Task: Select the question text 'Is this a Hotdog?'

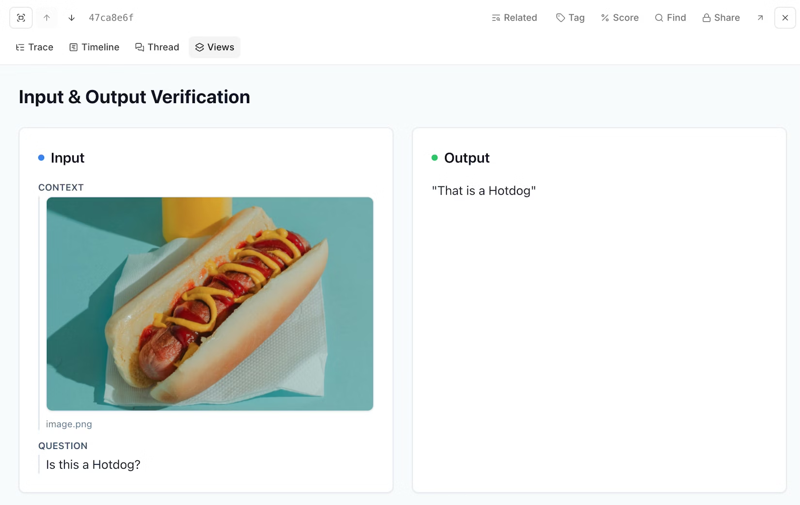Action: point(92,464)
